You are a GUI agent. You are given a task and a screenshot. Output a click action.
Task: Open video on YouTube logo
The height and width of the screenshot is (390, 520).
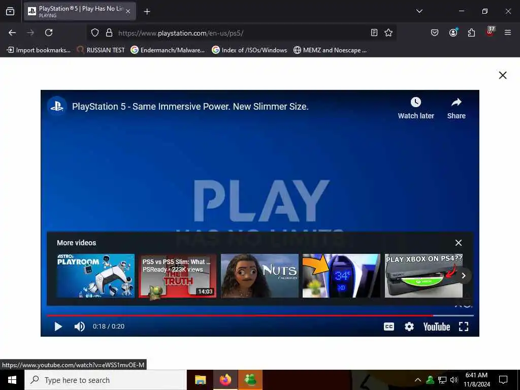[x=436, y=327]
